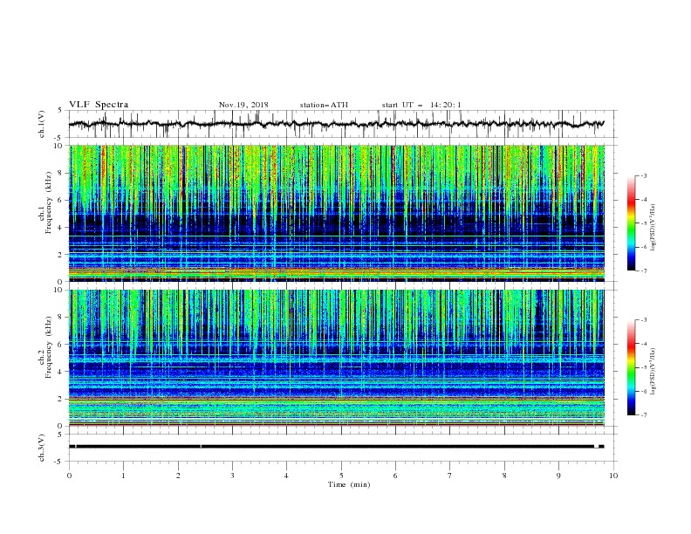The height and width of the screenshot is (534, 691).
Task: Click the "5" tick on ch.1(V) axis
Action: pos(61,111)
